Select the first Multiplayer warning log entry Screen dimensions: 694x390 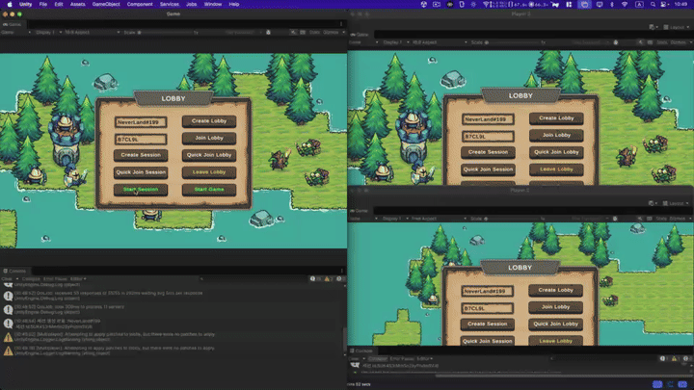173,337
